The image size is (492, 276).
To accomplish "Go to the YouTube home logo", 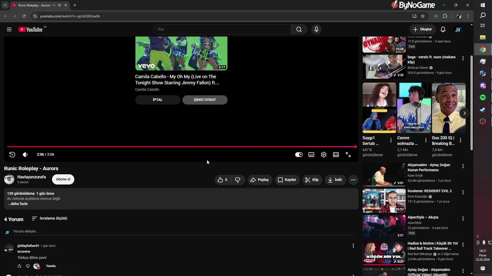I will click(30, 30).
